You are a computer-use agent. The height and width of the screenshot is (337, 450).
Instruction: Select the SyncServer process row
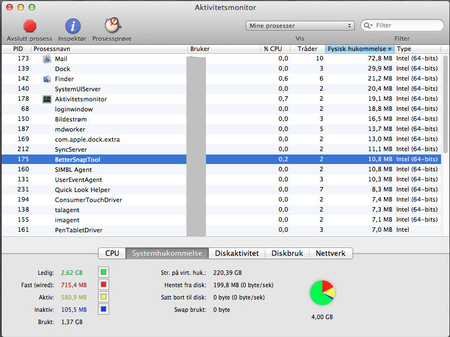221,149
